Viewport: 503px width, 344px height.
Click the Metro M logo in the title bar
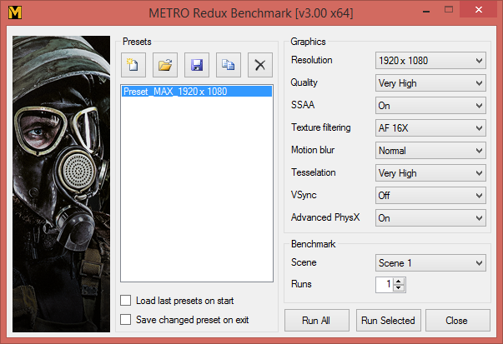pos(15,12)
